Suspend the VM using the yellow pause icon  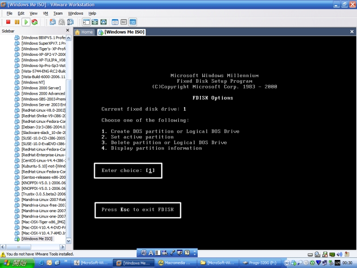(x=17, y=22)
